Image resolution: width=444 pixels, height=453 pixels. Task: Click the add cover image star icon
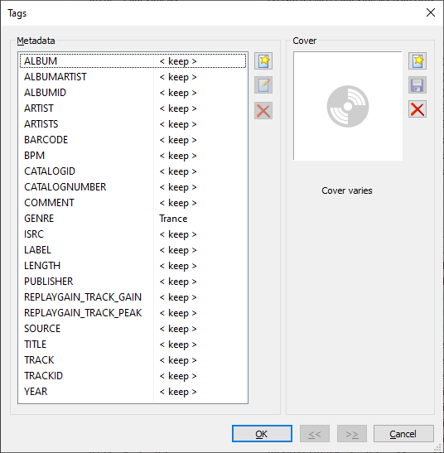coord(417,61)
